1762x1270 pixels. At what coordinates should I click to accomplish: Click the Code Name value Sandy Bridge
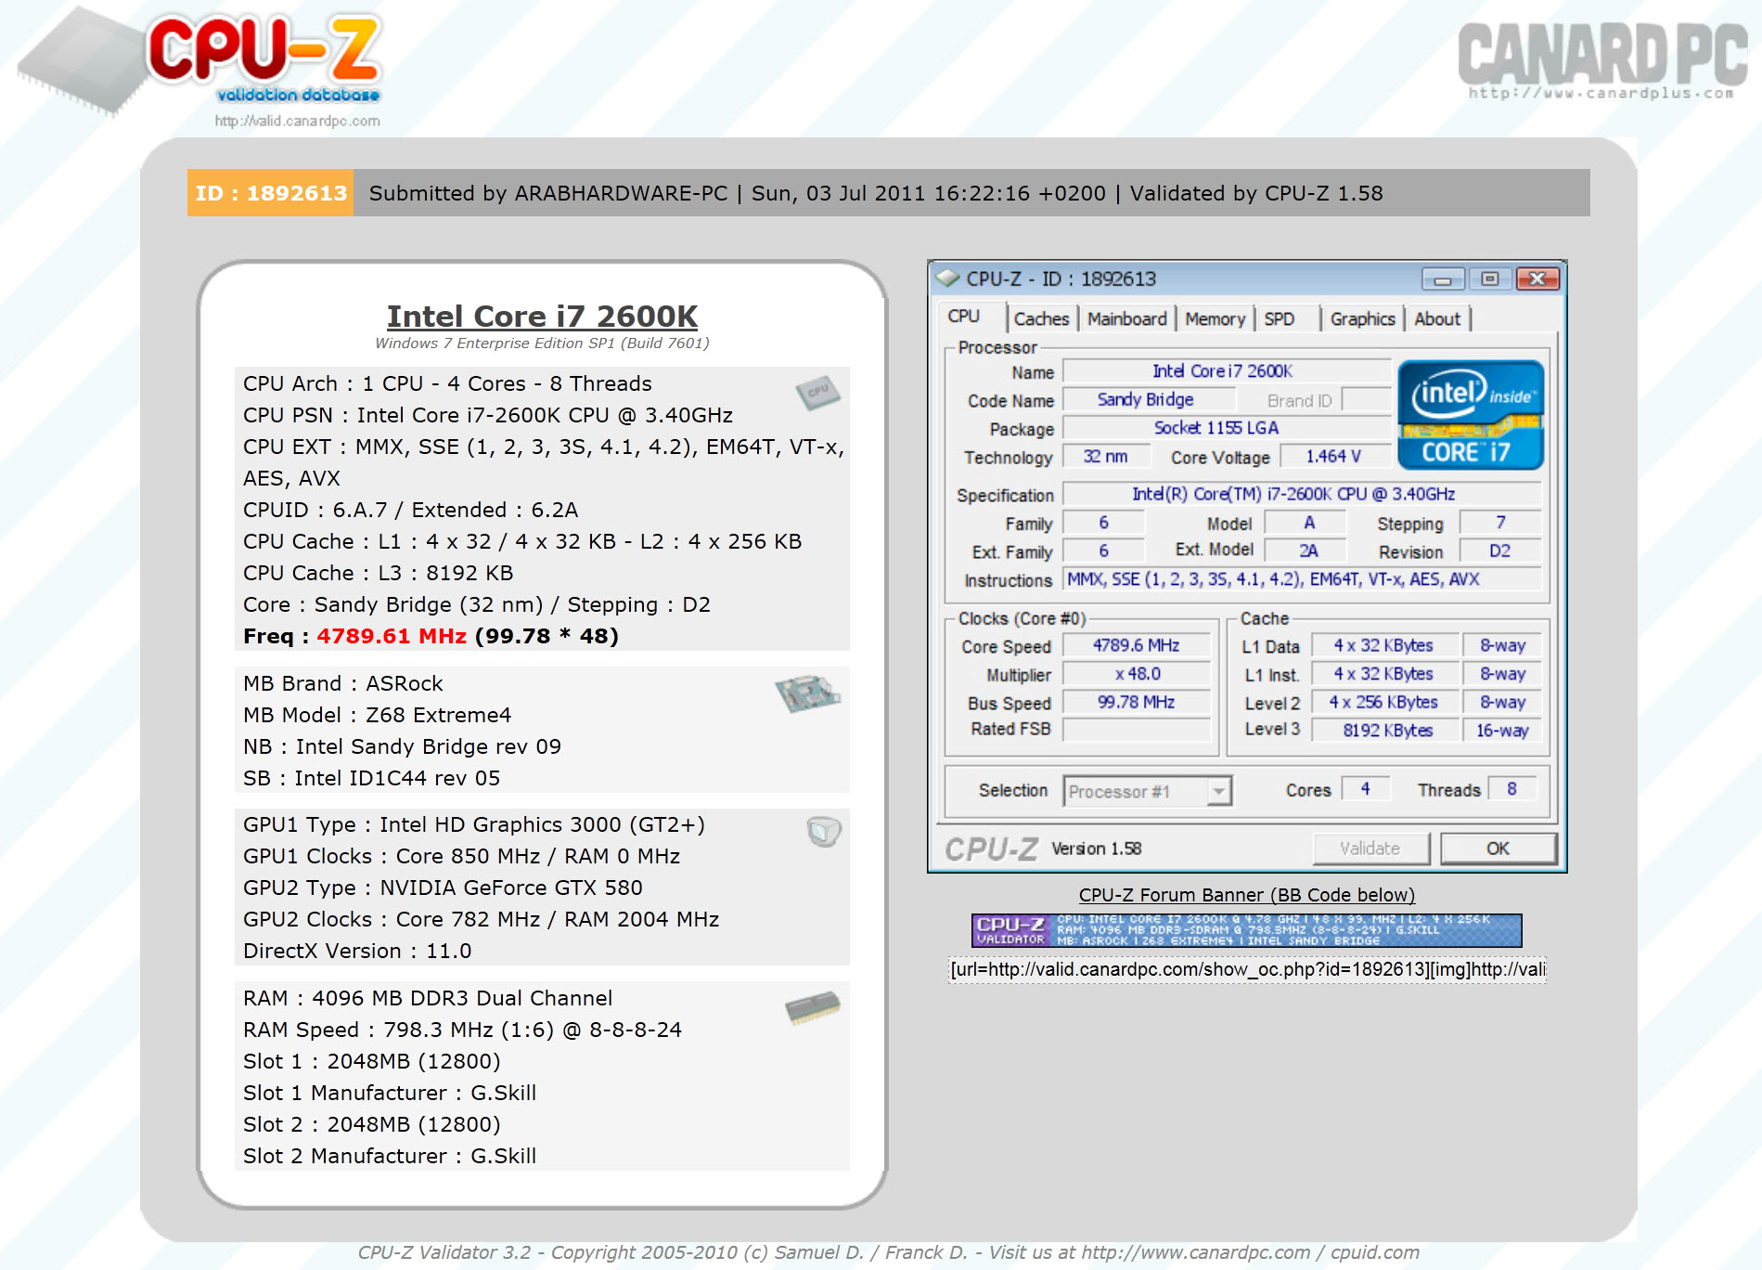click(1149, 399)
